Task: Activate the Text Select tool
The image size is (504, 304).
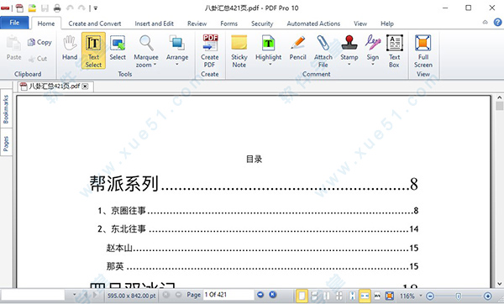Action: [x=93, y=50]
